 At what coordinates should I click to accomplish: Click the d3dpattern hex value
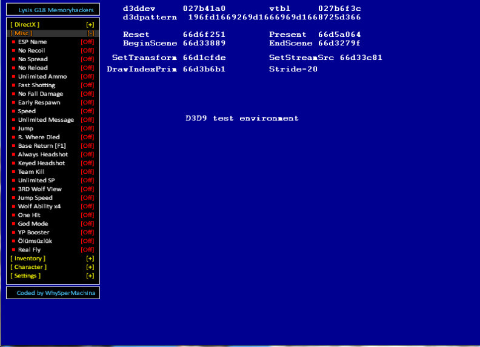[275, 17]
